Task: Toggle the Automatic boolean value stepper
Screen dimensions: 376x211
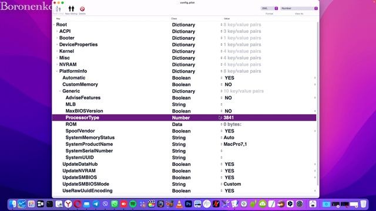Action: tap(315, 78)
